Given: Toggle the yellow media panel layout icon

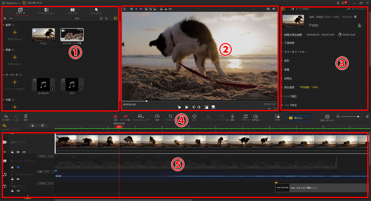Looking at the screenshot, I should 116,18.
